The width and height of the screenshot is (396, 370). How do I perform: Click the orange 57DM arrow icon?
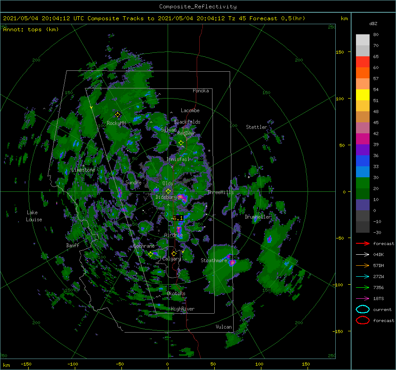[363, 265]
